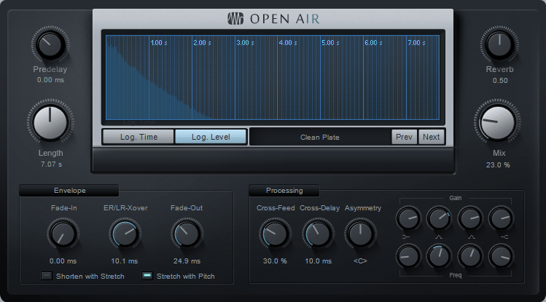Click the Asymmetry knob

(360, 234)
